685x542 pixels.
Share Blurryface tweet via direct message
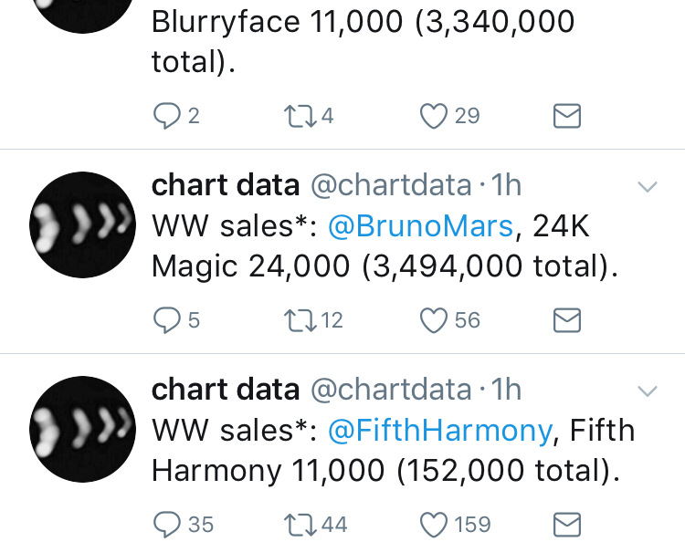pos(567,116)
